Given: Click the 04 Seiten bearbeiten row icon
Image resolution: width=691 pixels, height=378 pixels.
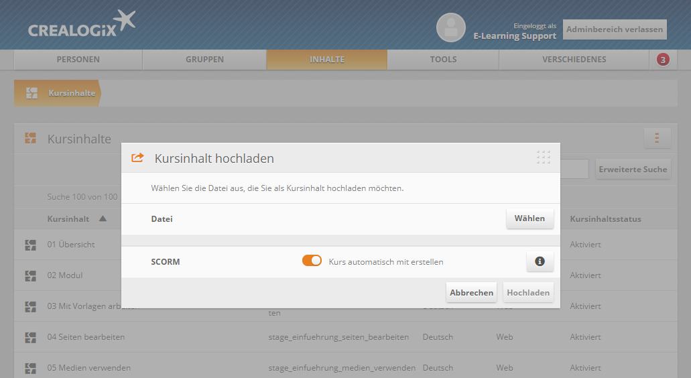Looking at the screenshot, I should point(30,337).
